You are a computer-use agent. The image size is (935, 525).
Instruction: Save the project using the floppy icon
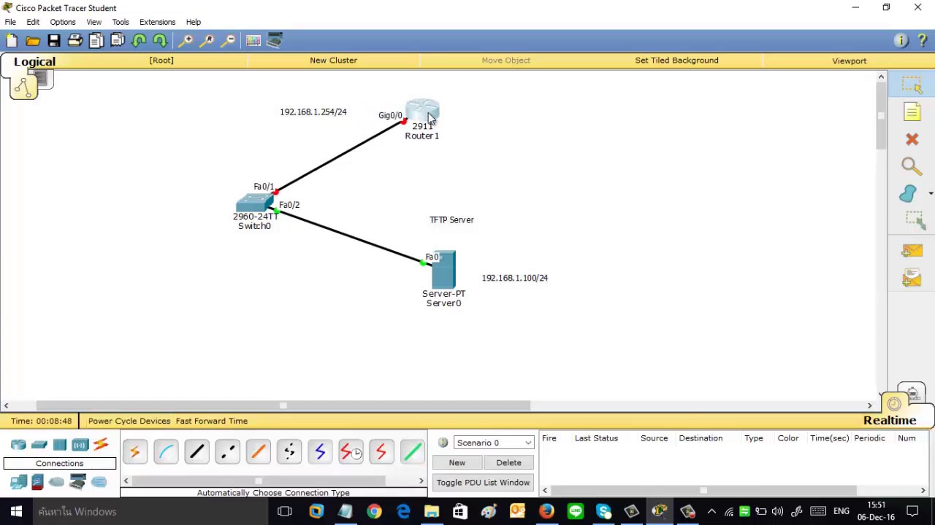tap(54, 41)
